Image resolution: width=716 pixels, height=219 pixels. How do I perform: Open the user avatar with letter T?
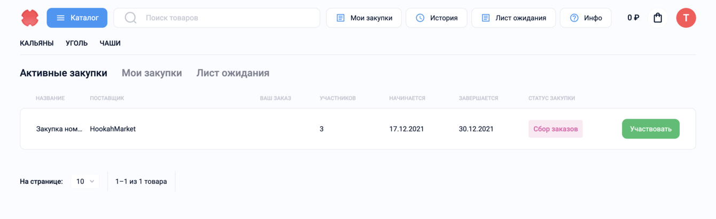686,18
